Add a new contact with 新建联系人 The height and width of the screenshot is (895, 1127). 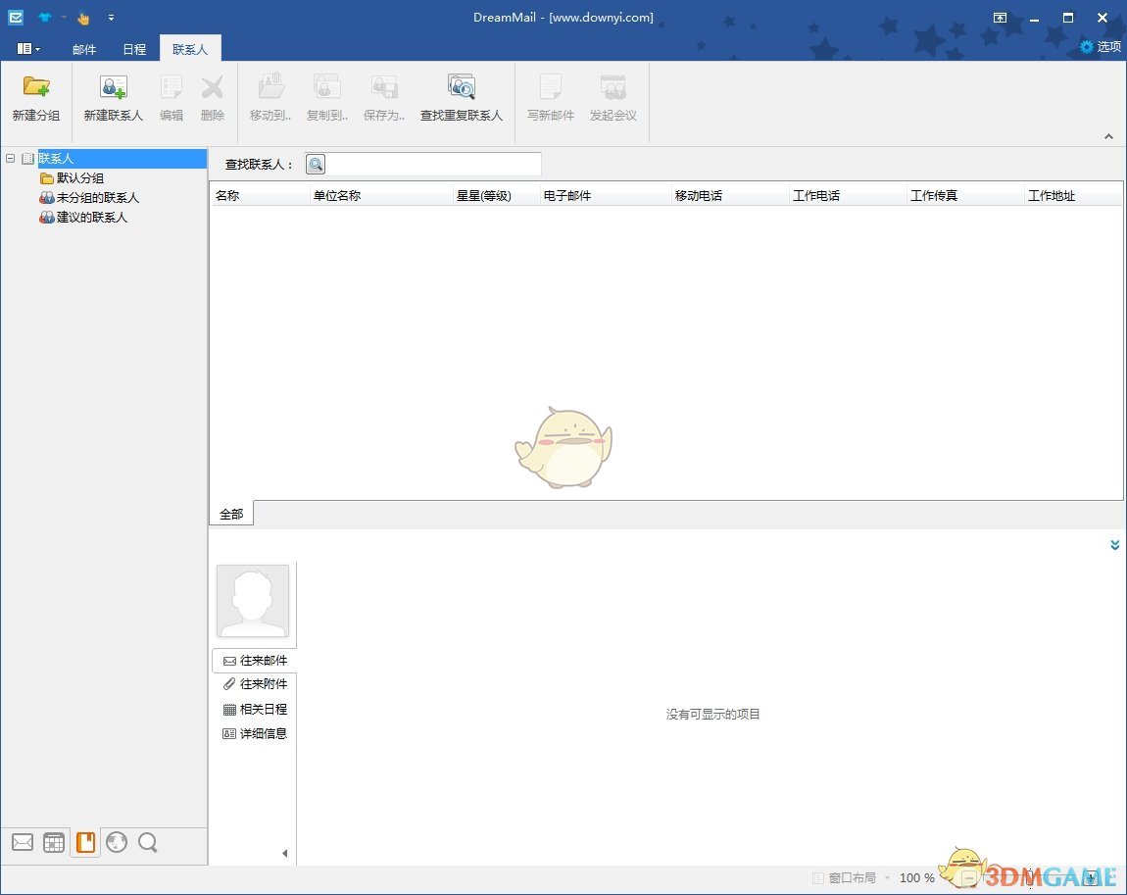114,98
